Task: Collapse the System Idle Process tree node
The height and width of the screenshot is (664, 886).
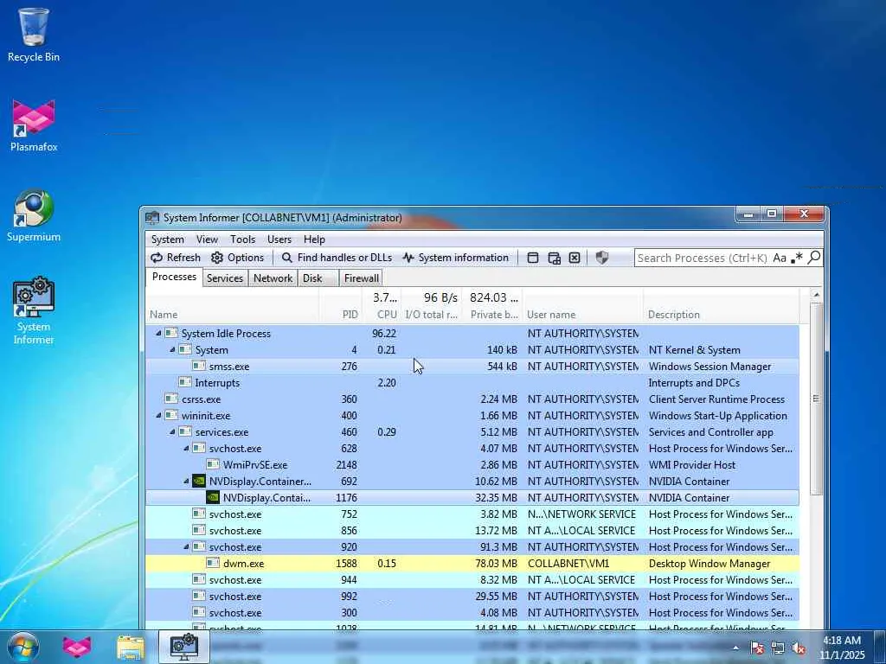Action: tap(158, 334)
